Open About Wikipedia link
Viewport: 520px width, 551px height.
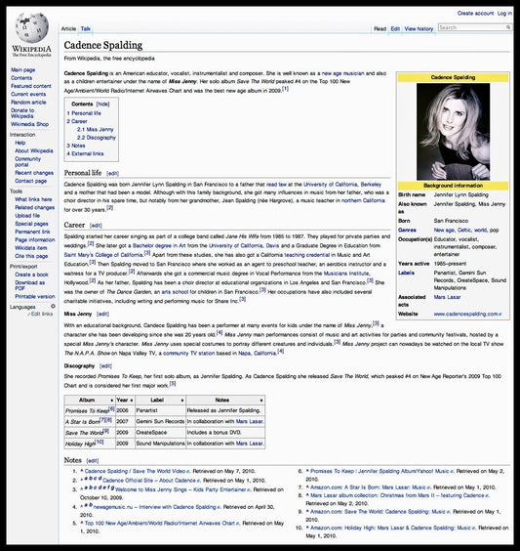34,150
